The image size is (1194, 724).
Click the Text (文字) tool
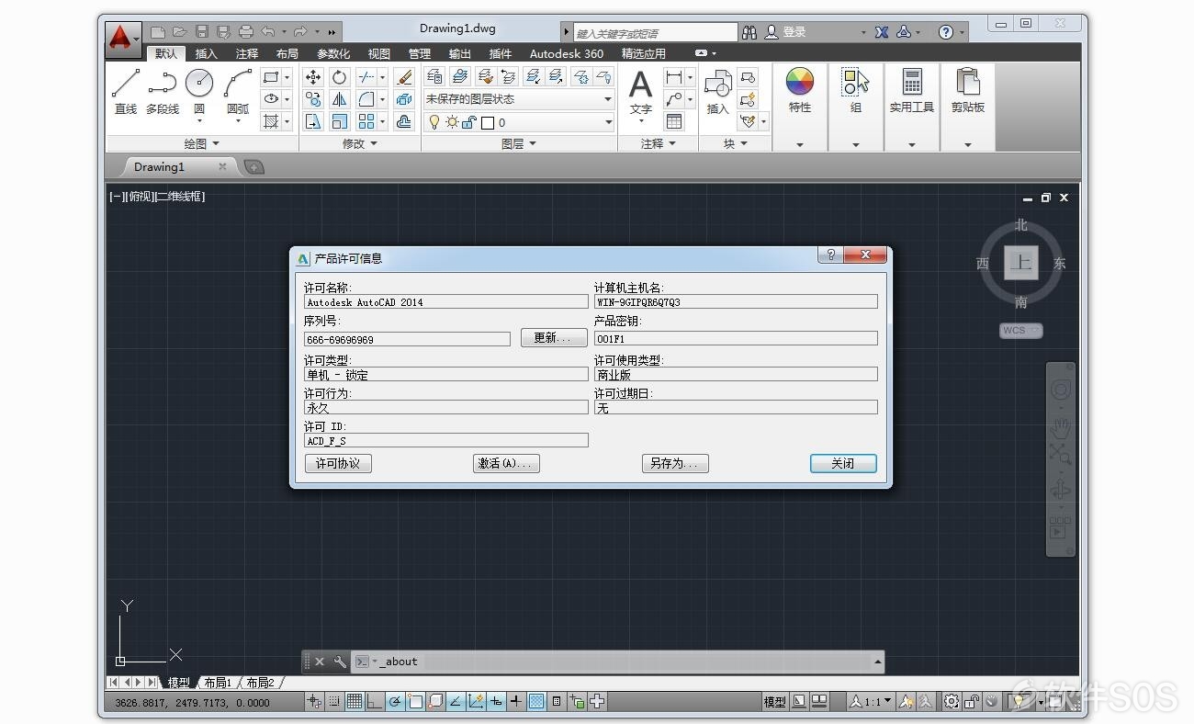tap(640, 92)
